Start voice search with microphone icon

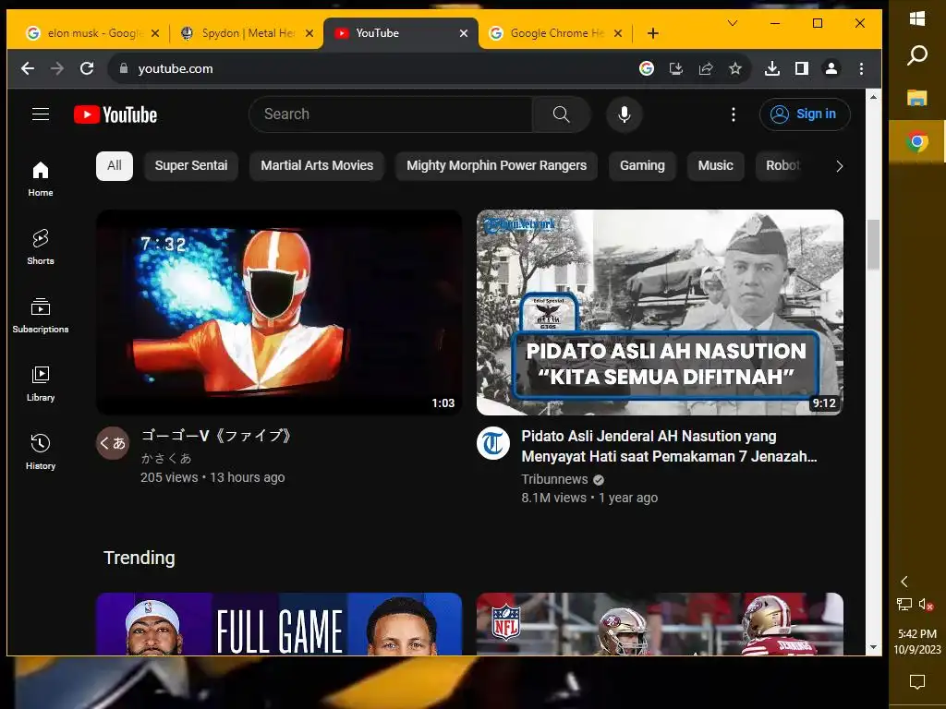coord(625,114)
